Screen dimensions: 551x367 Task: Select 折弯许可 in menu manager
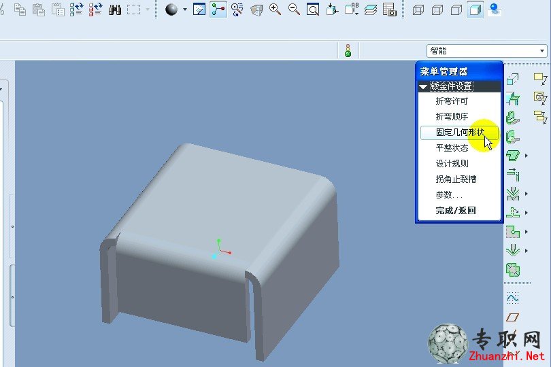pyautogui.click(x=452, y=101)
